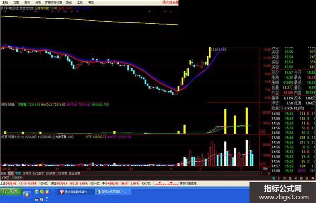Click the 日线 period label
The width and height of the screenshot is (316, 203).
(x=265, y=169)
